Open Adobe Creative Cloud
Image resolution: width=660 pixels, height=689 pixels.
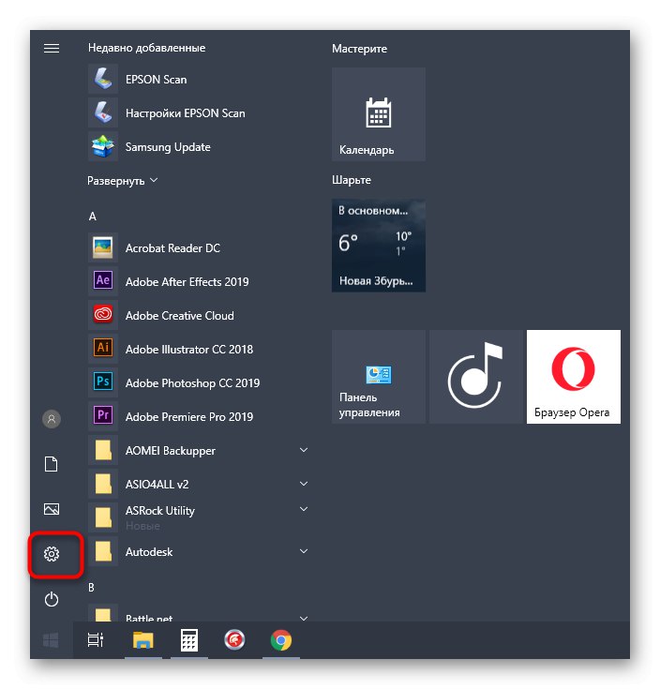(x=198, y=316)
